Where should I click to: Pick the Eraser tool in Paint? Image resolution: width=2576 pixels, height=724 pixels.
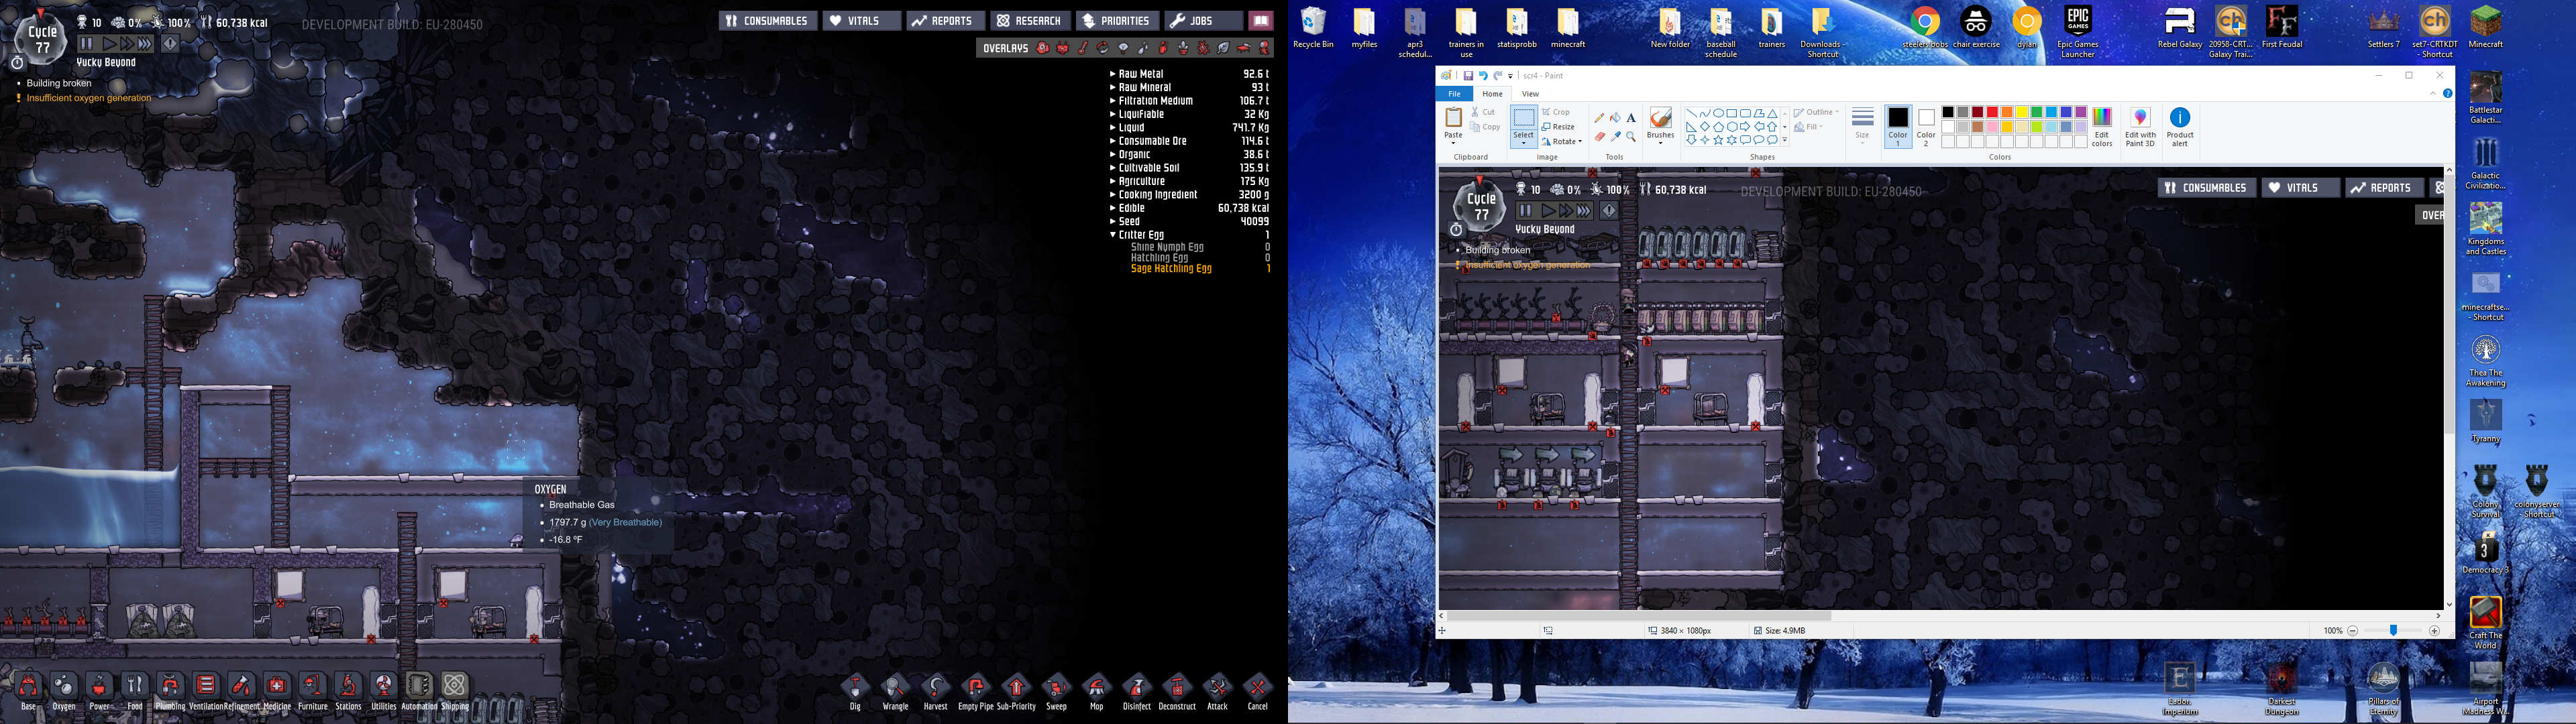1599,137
